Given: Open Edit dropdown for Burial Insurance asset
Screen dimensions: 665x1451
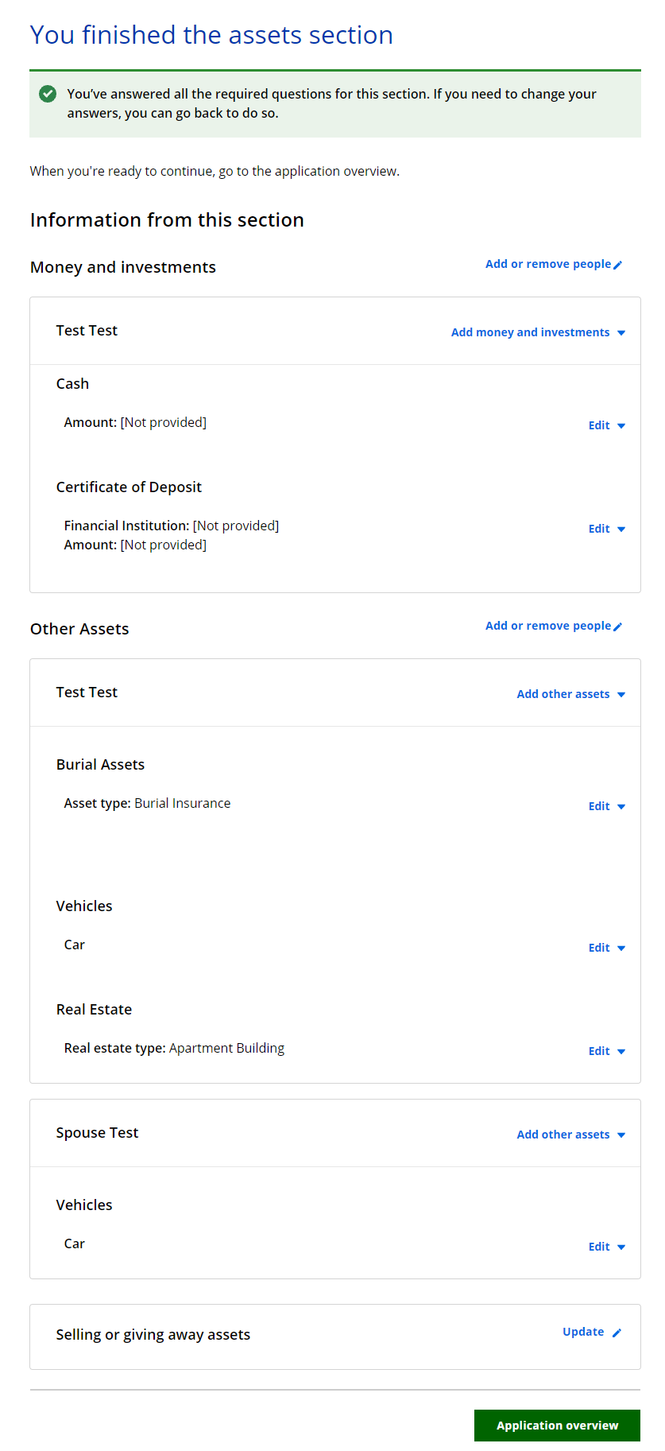Looking at the screenshot, I should (x=606, y=806).
